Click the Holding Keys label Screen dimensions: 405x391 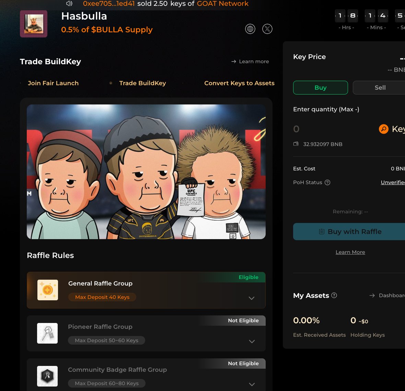tap(368, 335)
